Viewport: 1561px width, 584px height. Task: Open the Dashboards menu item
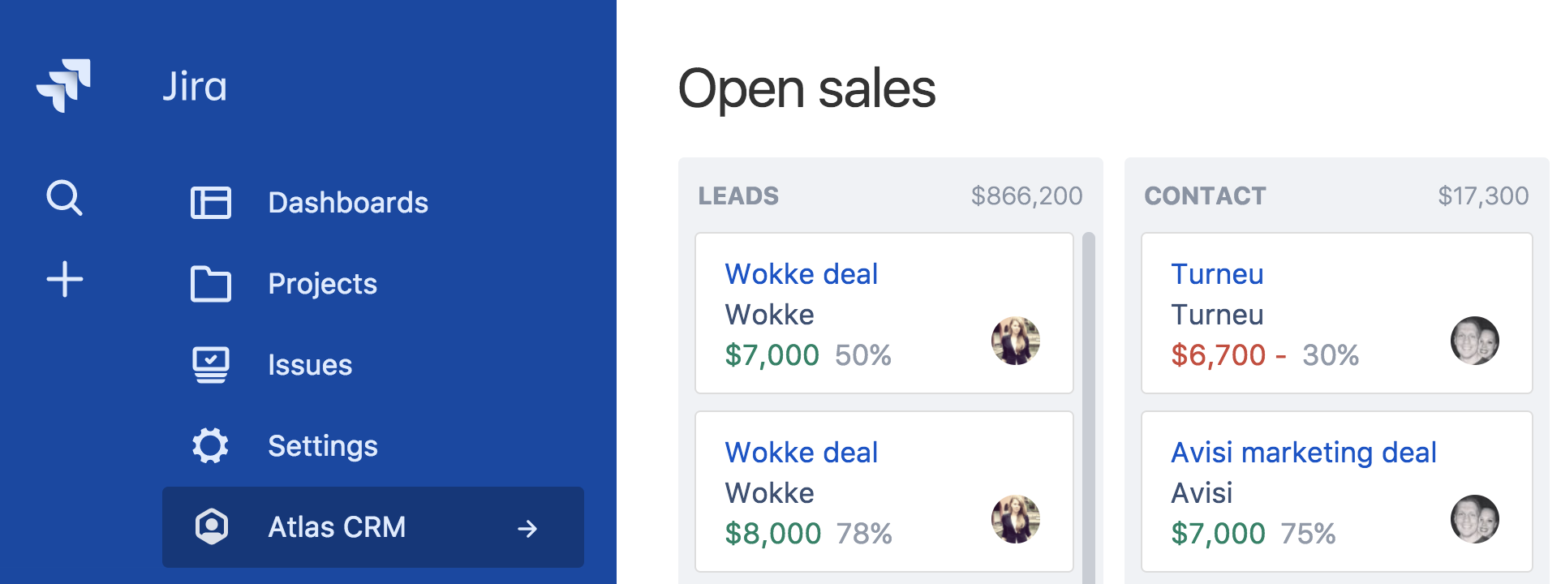pos(348,203)
